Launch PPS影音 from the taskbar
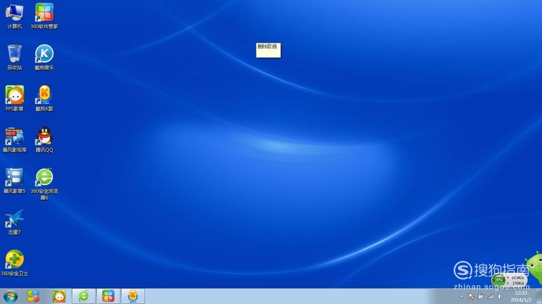 click(59, 296)
